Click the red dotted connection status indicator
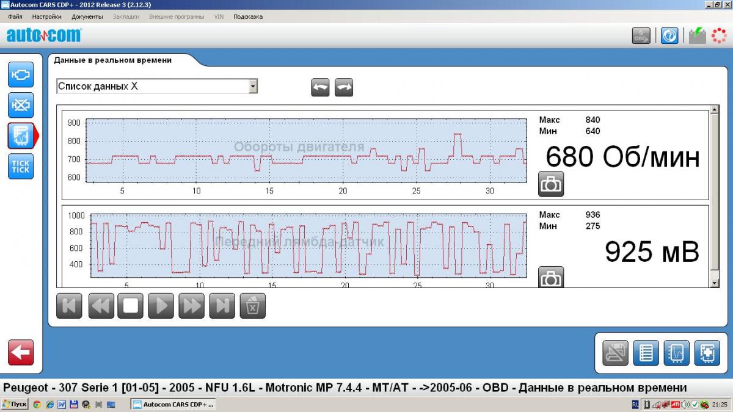 [x=719, y=35]
